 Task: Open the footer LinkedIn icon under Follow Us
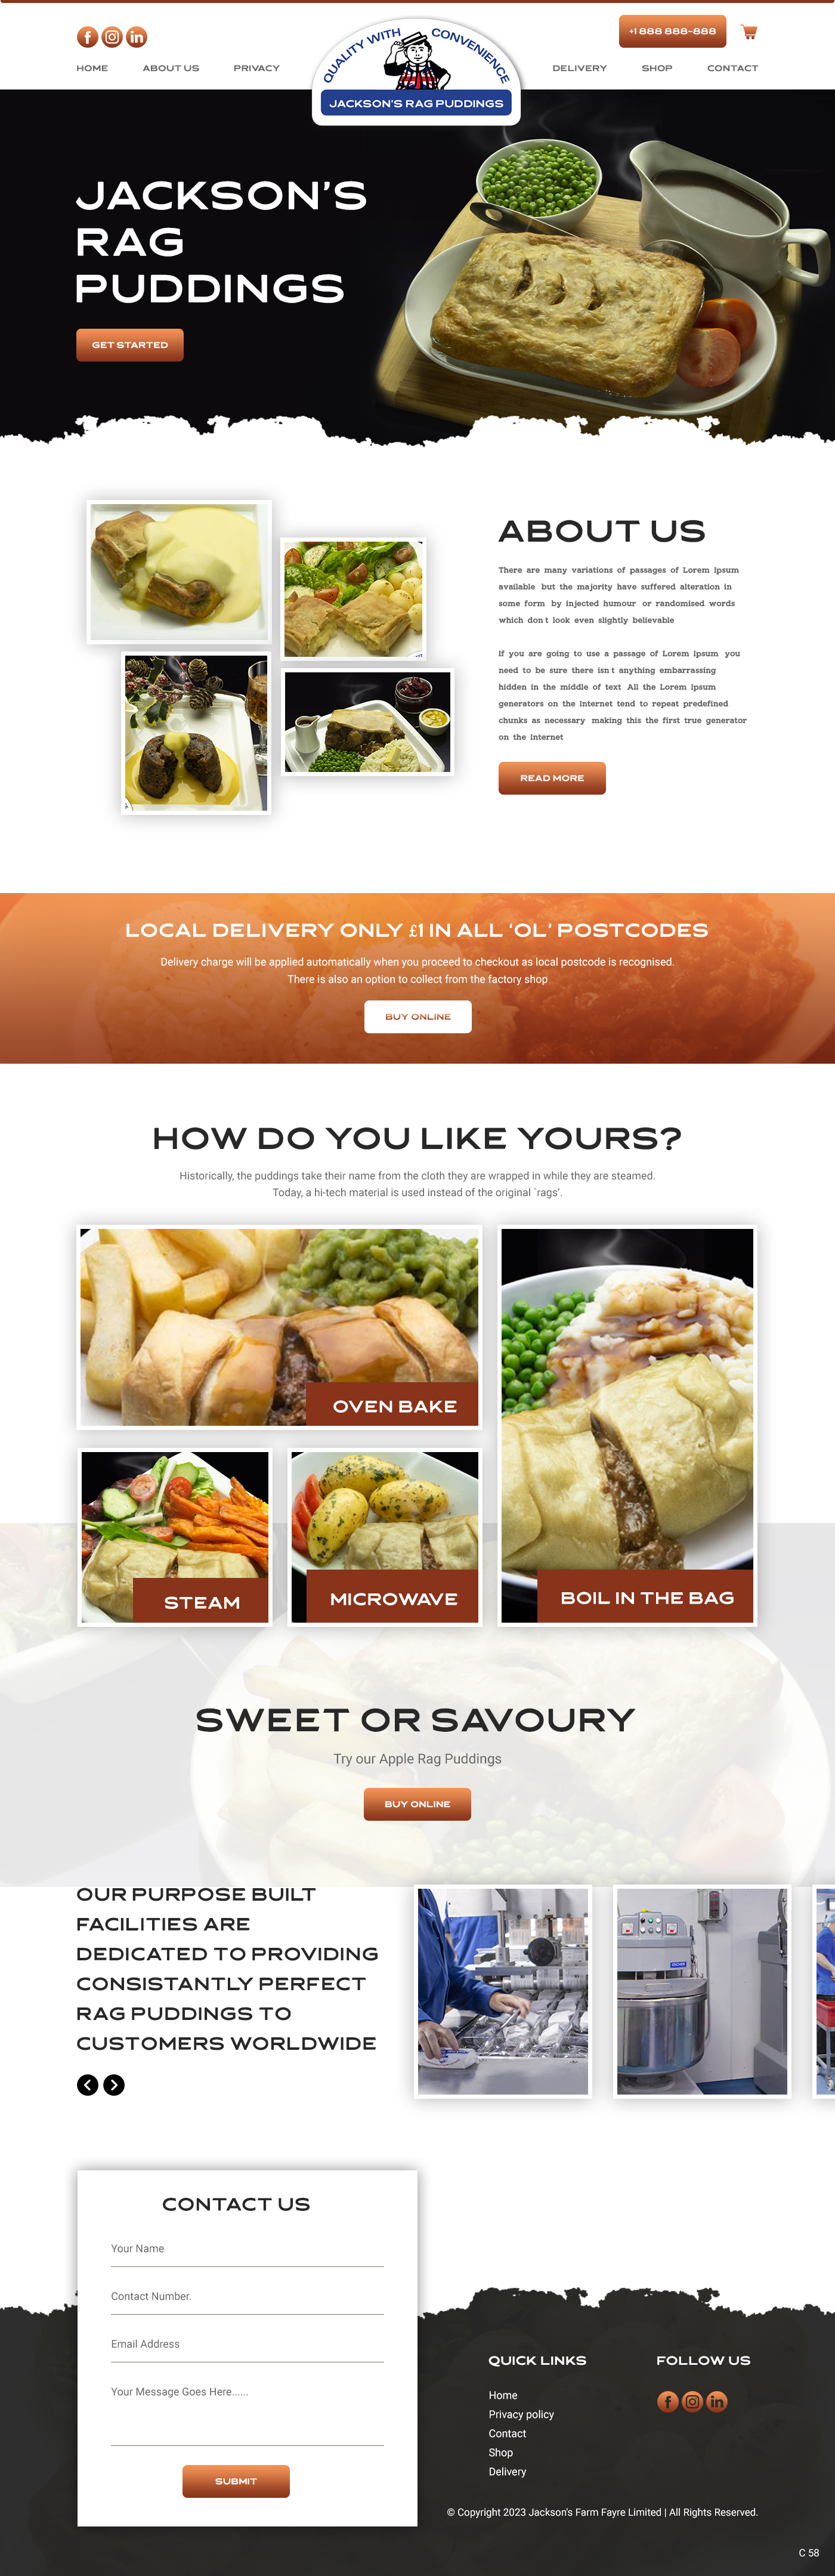click(717, 2402)
